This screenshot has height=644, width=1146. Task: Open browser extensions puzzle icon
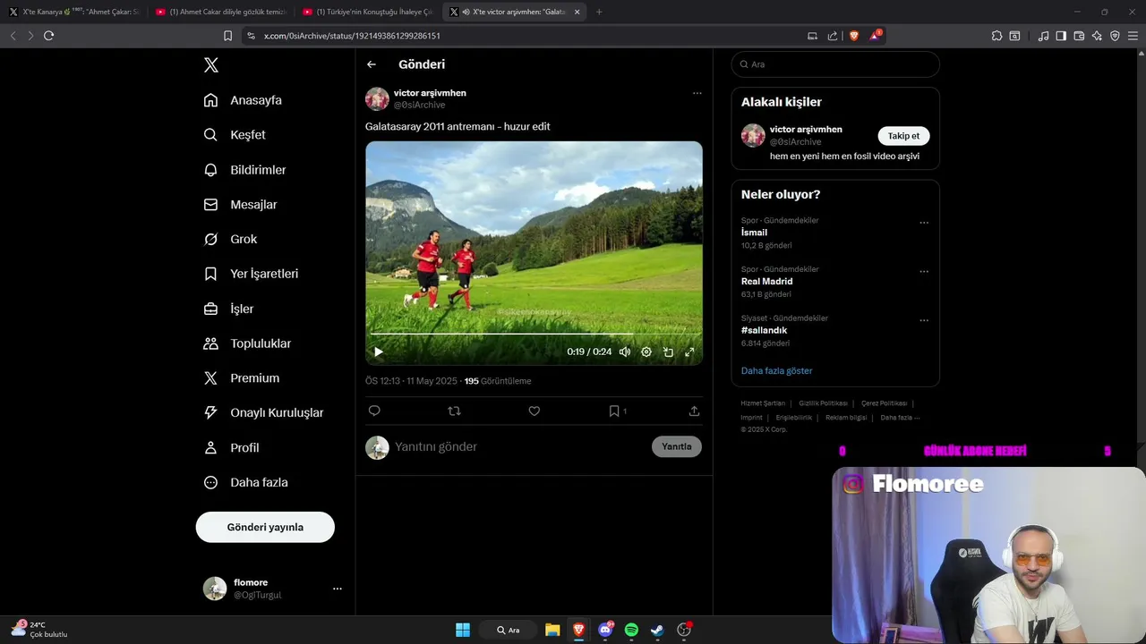click(996, 36)
